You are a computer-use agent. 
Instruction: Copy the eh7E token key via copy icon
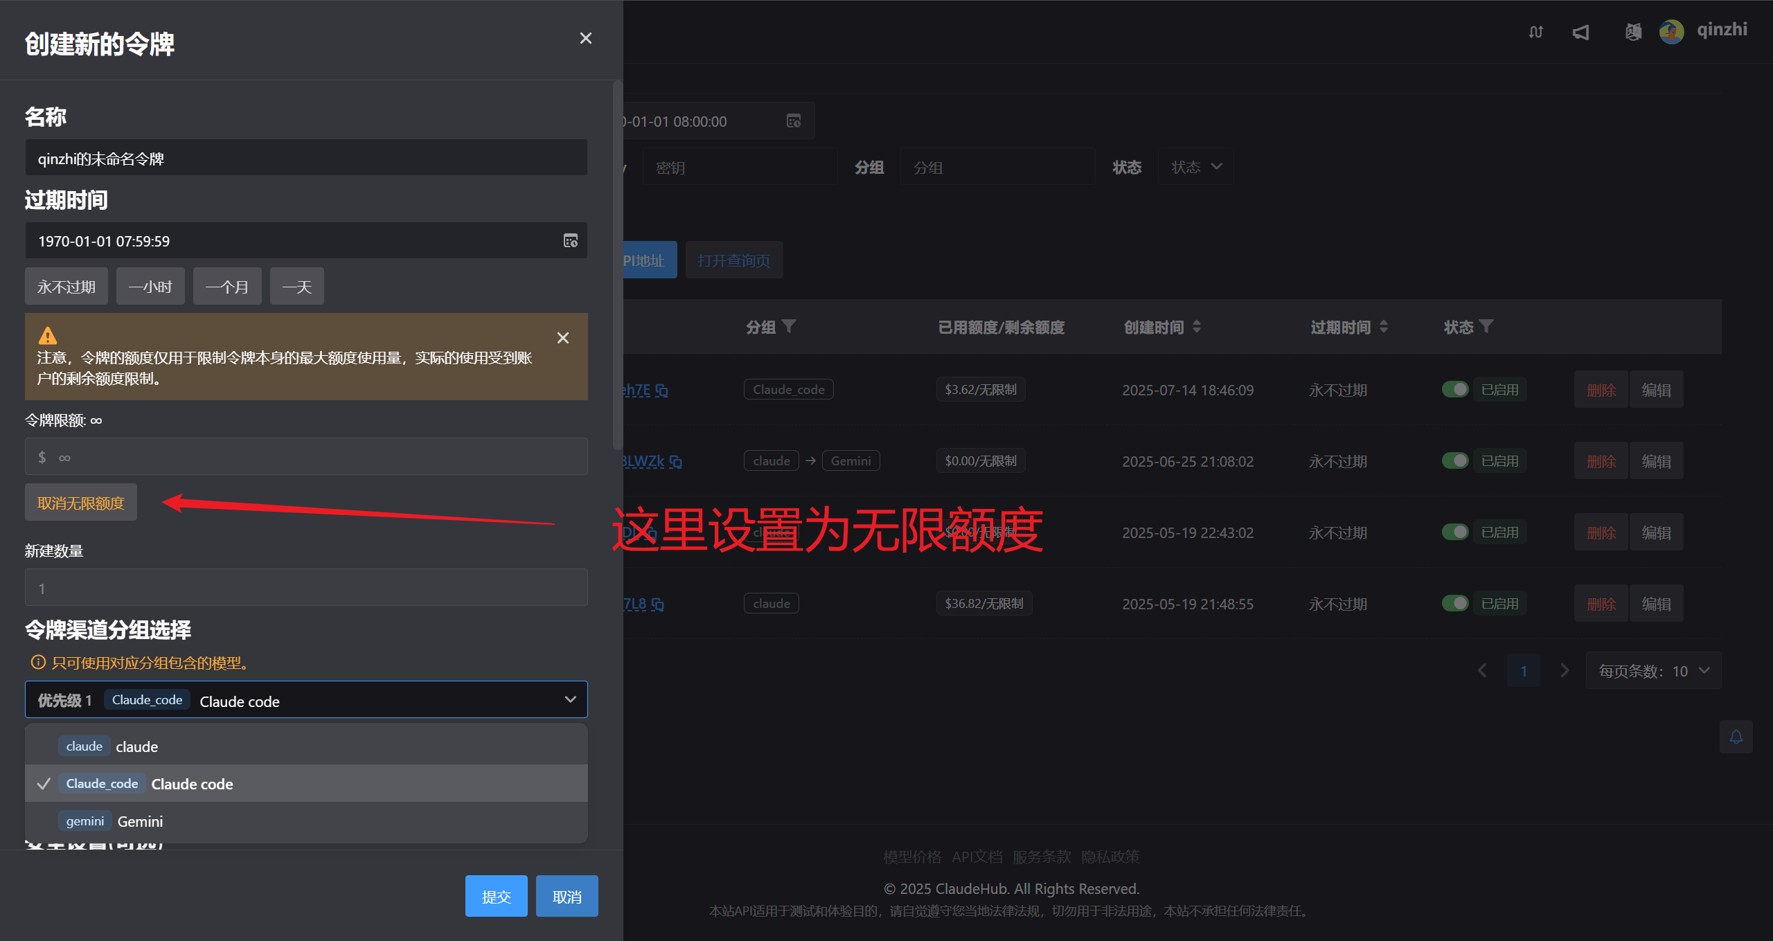662,390
